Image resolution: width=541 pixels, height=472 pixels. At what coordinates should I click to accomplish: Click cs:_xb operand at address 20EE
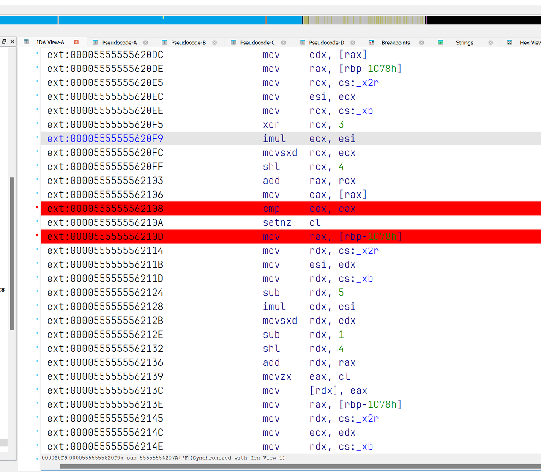(x=355, y=111)
